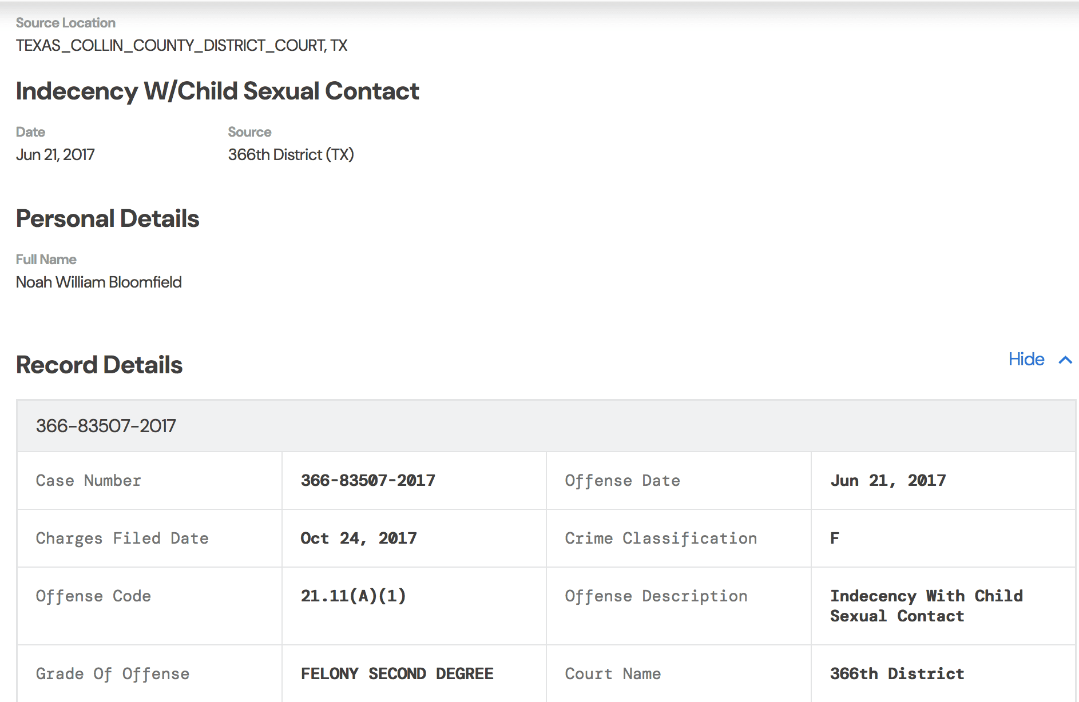Click the Charges Filed Date label
Screen dimensions: 1079x702
tap(122, 539)
